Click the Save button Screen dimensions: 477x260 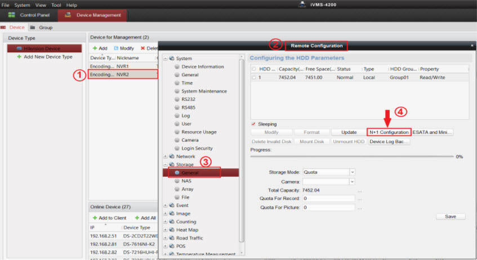(x=451, y=217)
